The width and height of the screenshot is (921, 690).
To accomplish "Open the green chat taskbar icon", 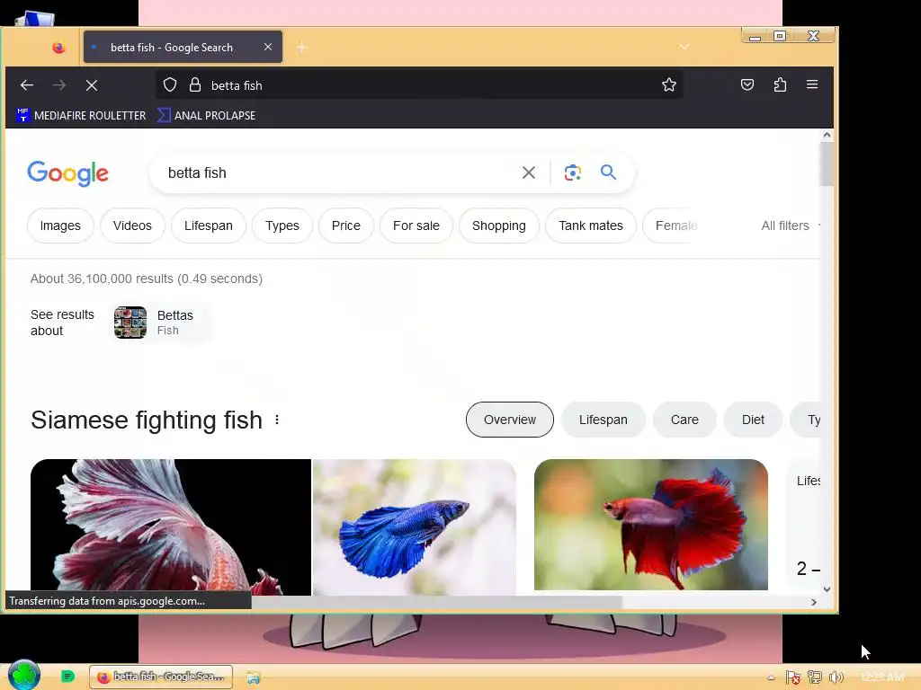I will pyautogui.click(x=67, y=677).
